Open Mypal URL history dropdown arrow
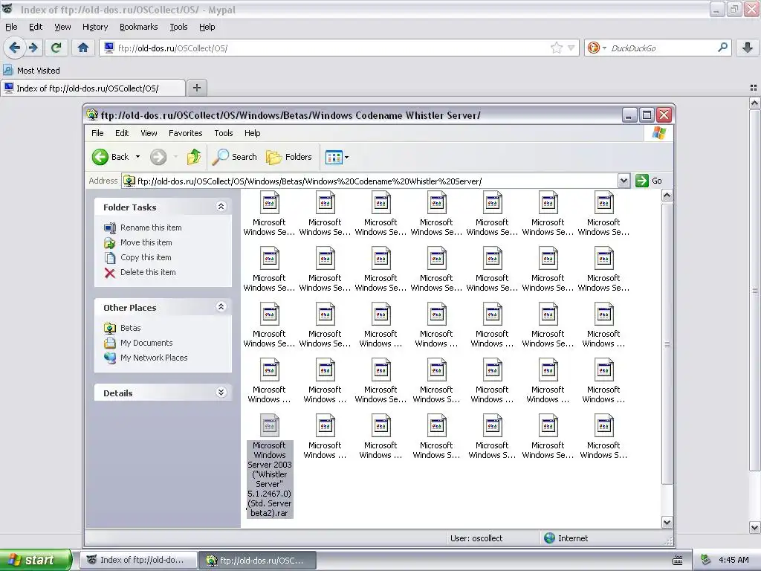 (x=571, y=48)
